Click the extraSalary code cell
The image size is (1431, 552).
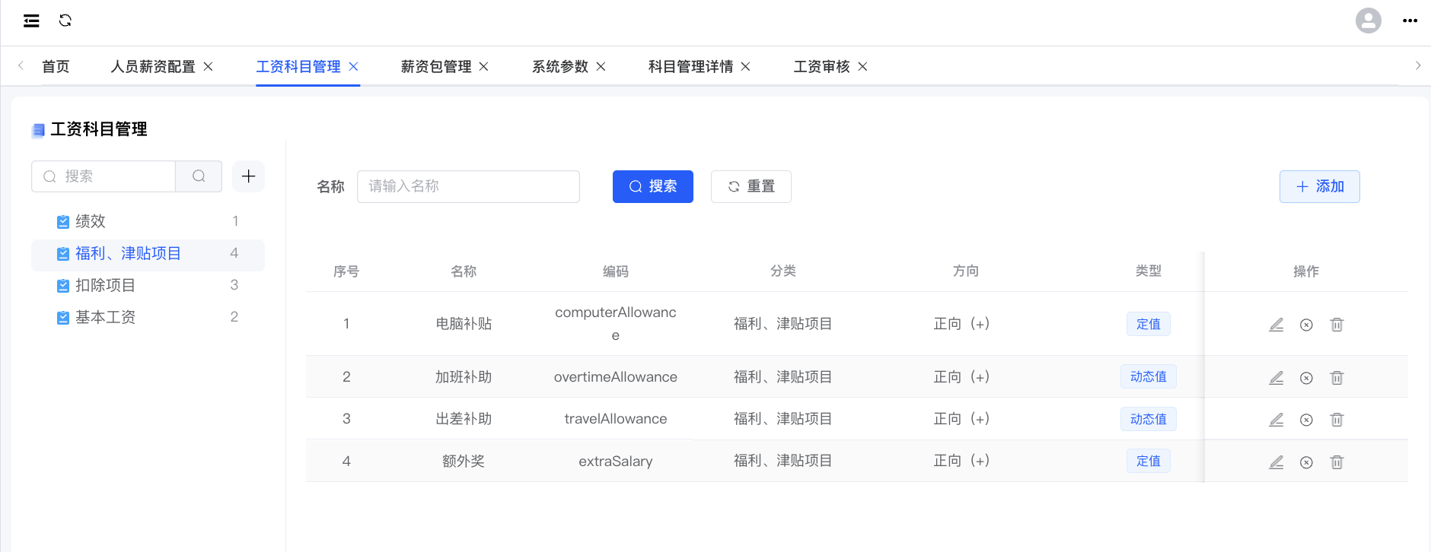click(615, 461)
